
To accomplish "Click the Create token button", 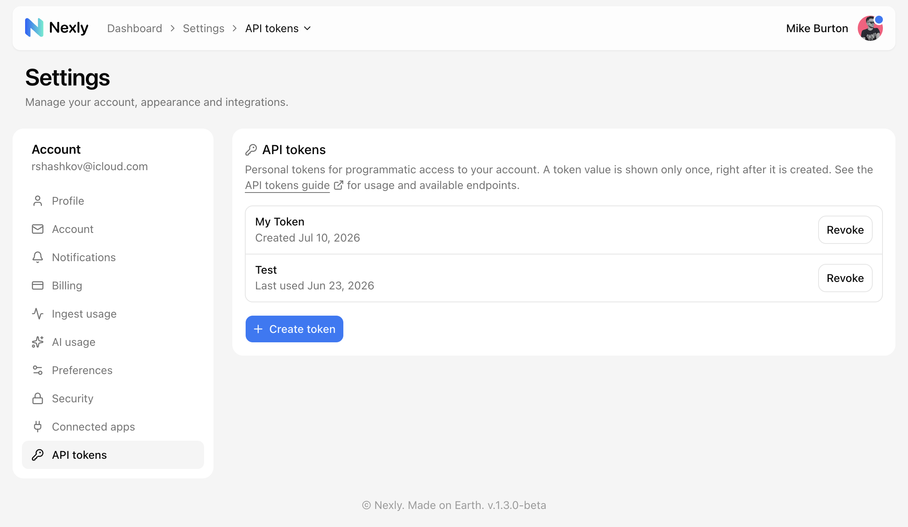I will click(294, 329).
